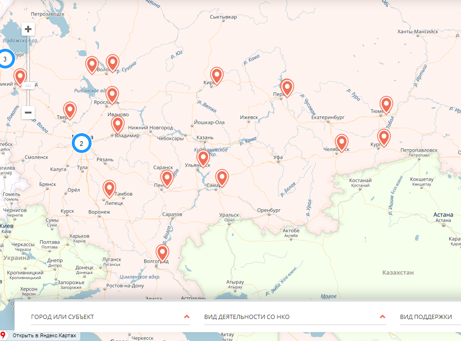Select the map pin near Курган
The width and height of the screenshot is (461, 341).
click(384, 137)
